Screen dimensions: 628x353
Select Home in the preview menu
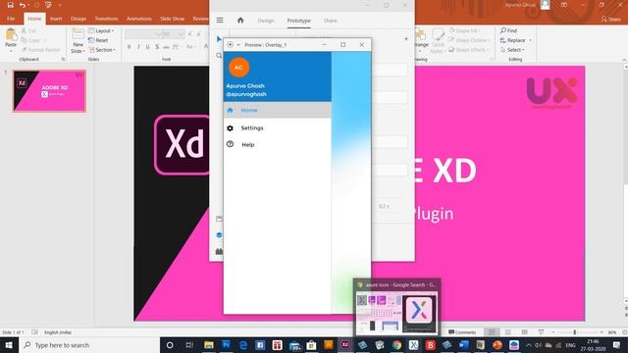tap(277, 110)
